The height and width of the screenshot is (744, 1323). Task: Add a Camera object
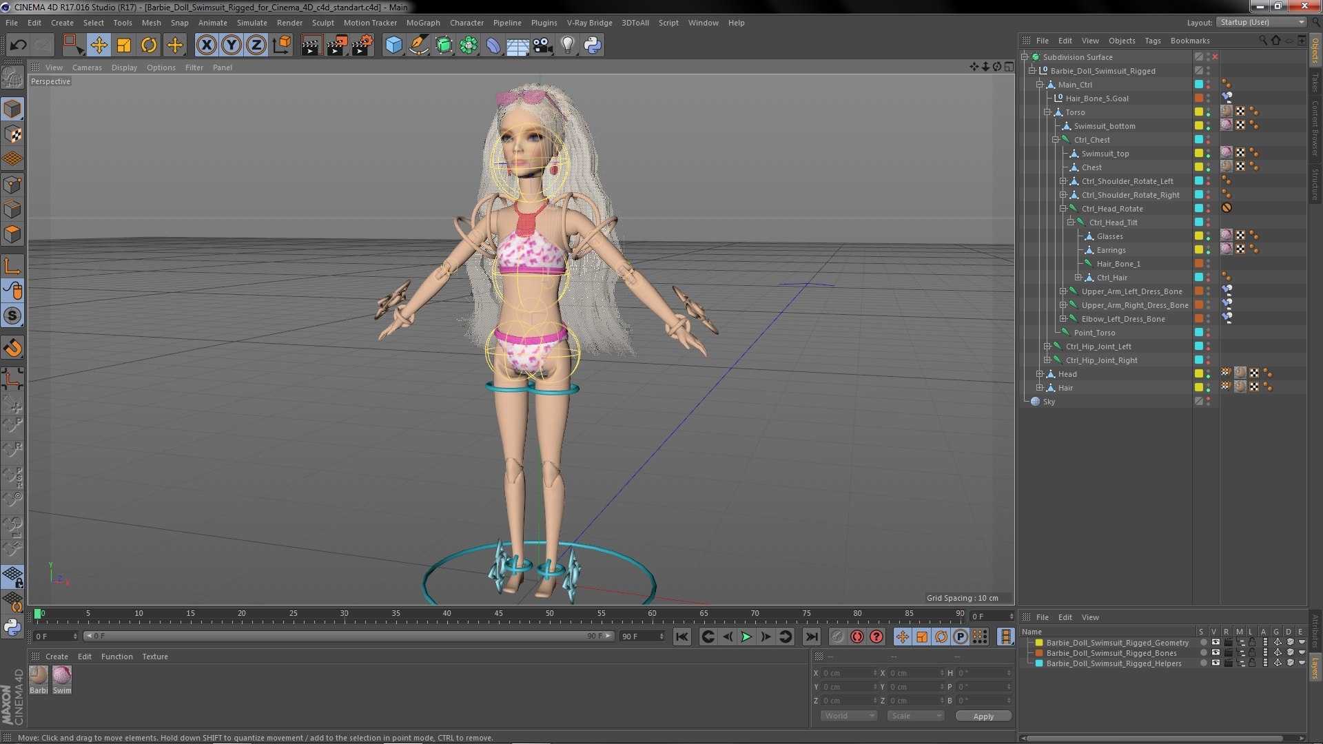point(543,45)
